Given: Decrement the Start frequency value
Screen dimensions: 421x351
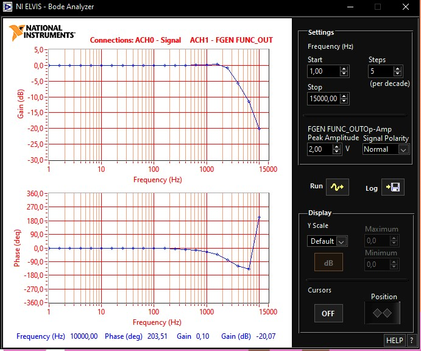Looking at the screenshot, I should [344, 74].
